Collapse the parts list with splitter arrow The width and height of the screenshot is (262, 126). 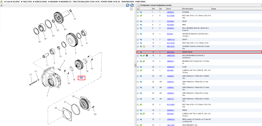click(135, 65)
